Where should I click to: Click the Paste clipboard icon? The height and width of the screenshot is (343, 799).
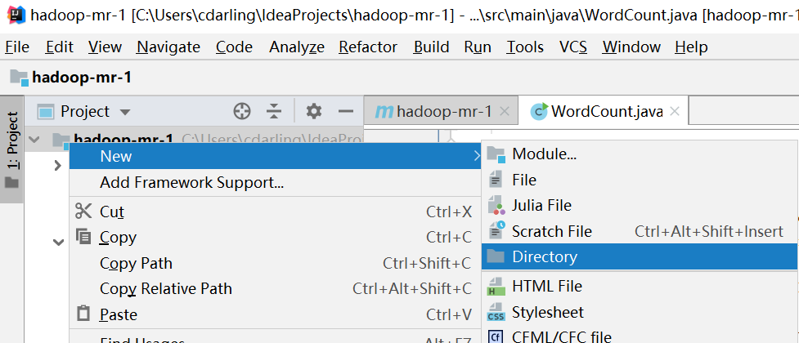coord(83,314)
